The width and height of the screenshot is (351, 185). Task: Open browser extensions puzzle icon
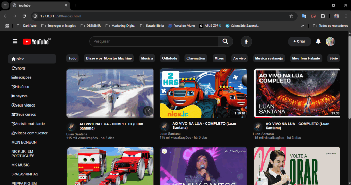click(x=323, y=16)
